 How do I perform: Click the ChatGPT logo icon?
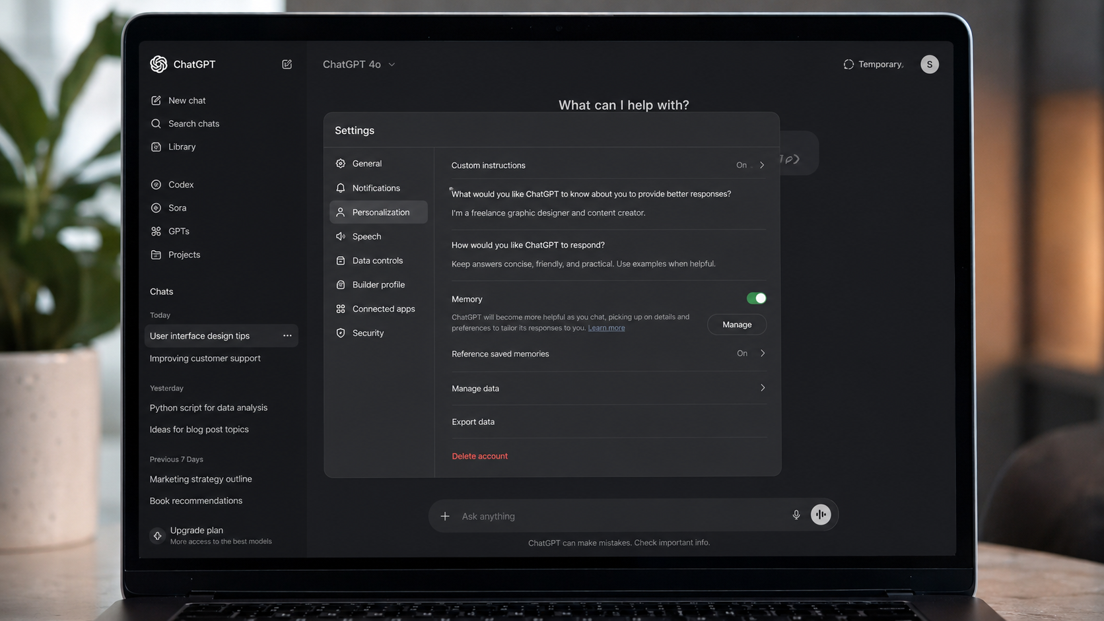[158, 64]
